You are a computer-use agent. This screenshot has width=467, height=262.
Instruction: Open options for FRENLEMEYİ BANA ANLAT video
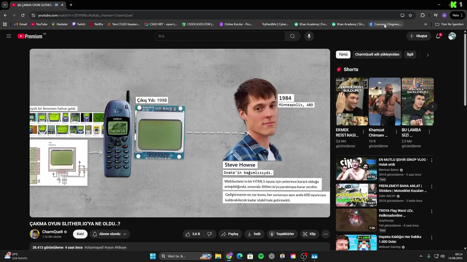(x=432, y=186)
